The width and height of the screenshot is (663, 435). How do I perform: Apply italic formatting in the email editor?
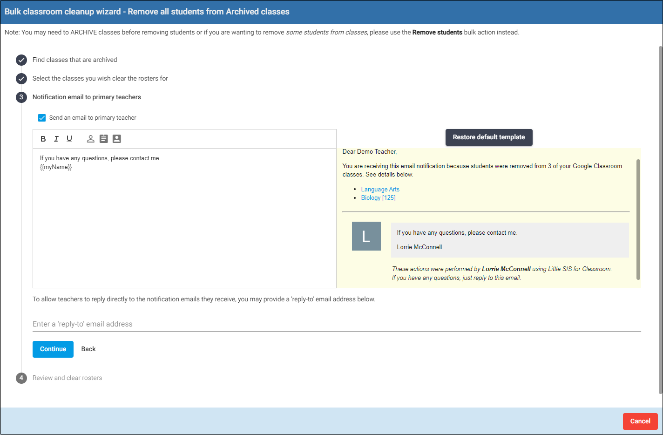pyautogui.click(x=56, y=138)
